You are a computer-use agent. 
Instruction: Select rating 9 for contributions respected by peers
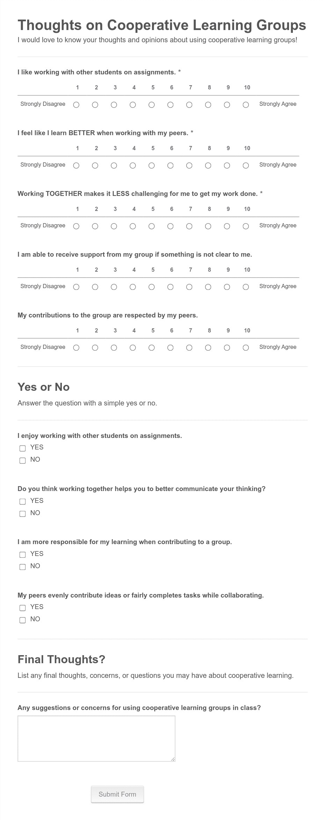[227, 347]
